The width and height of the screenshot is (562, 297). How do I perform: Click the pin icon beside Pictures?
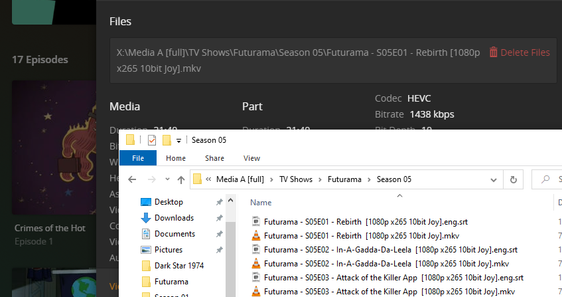pos(220,250)
